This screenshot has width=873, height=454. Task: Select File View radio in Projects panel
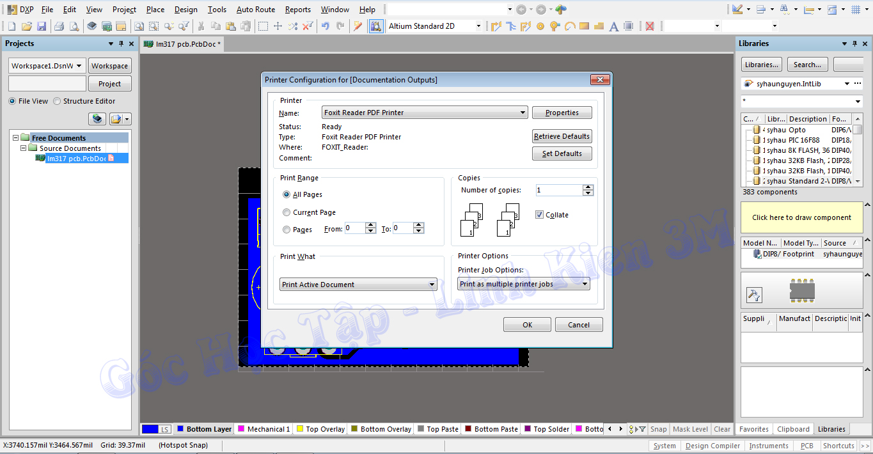pyautogui.click(x=12, y=101)
